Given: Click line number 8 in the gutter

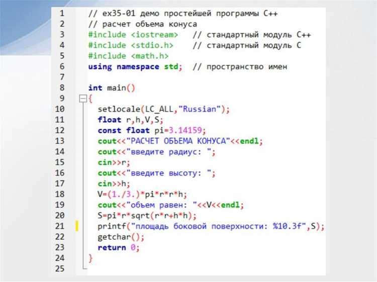Looking at the screenshot, I should (62, 88).
